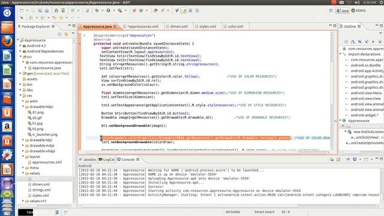Open Firefox from the launcher

[x=7, y=41]
